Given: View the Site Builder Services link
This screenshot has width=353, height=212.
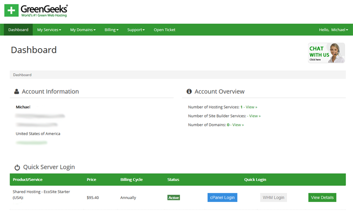Looking at the screenshot, I should tap(255, 116).
